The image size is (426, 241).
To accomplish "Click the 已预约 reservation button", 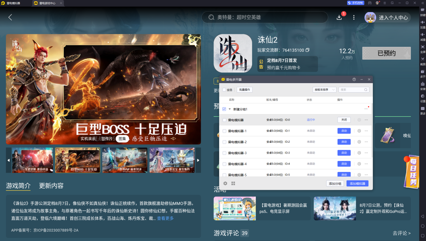I will pyautogui.click(x=386, y=53).
